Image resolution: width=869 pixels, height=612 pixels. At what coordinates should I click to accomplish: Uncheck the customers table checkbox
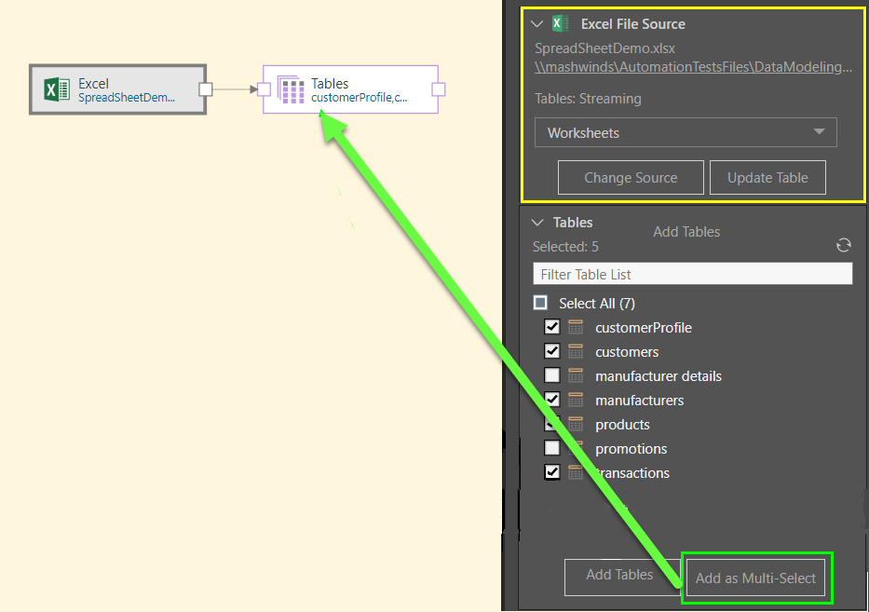click(552, 351)
